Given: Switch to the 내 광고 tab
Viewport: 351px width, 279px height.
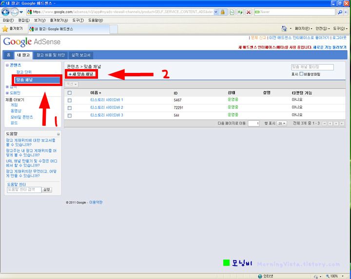Looking at the screenshot, I should tap(23, 55).
